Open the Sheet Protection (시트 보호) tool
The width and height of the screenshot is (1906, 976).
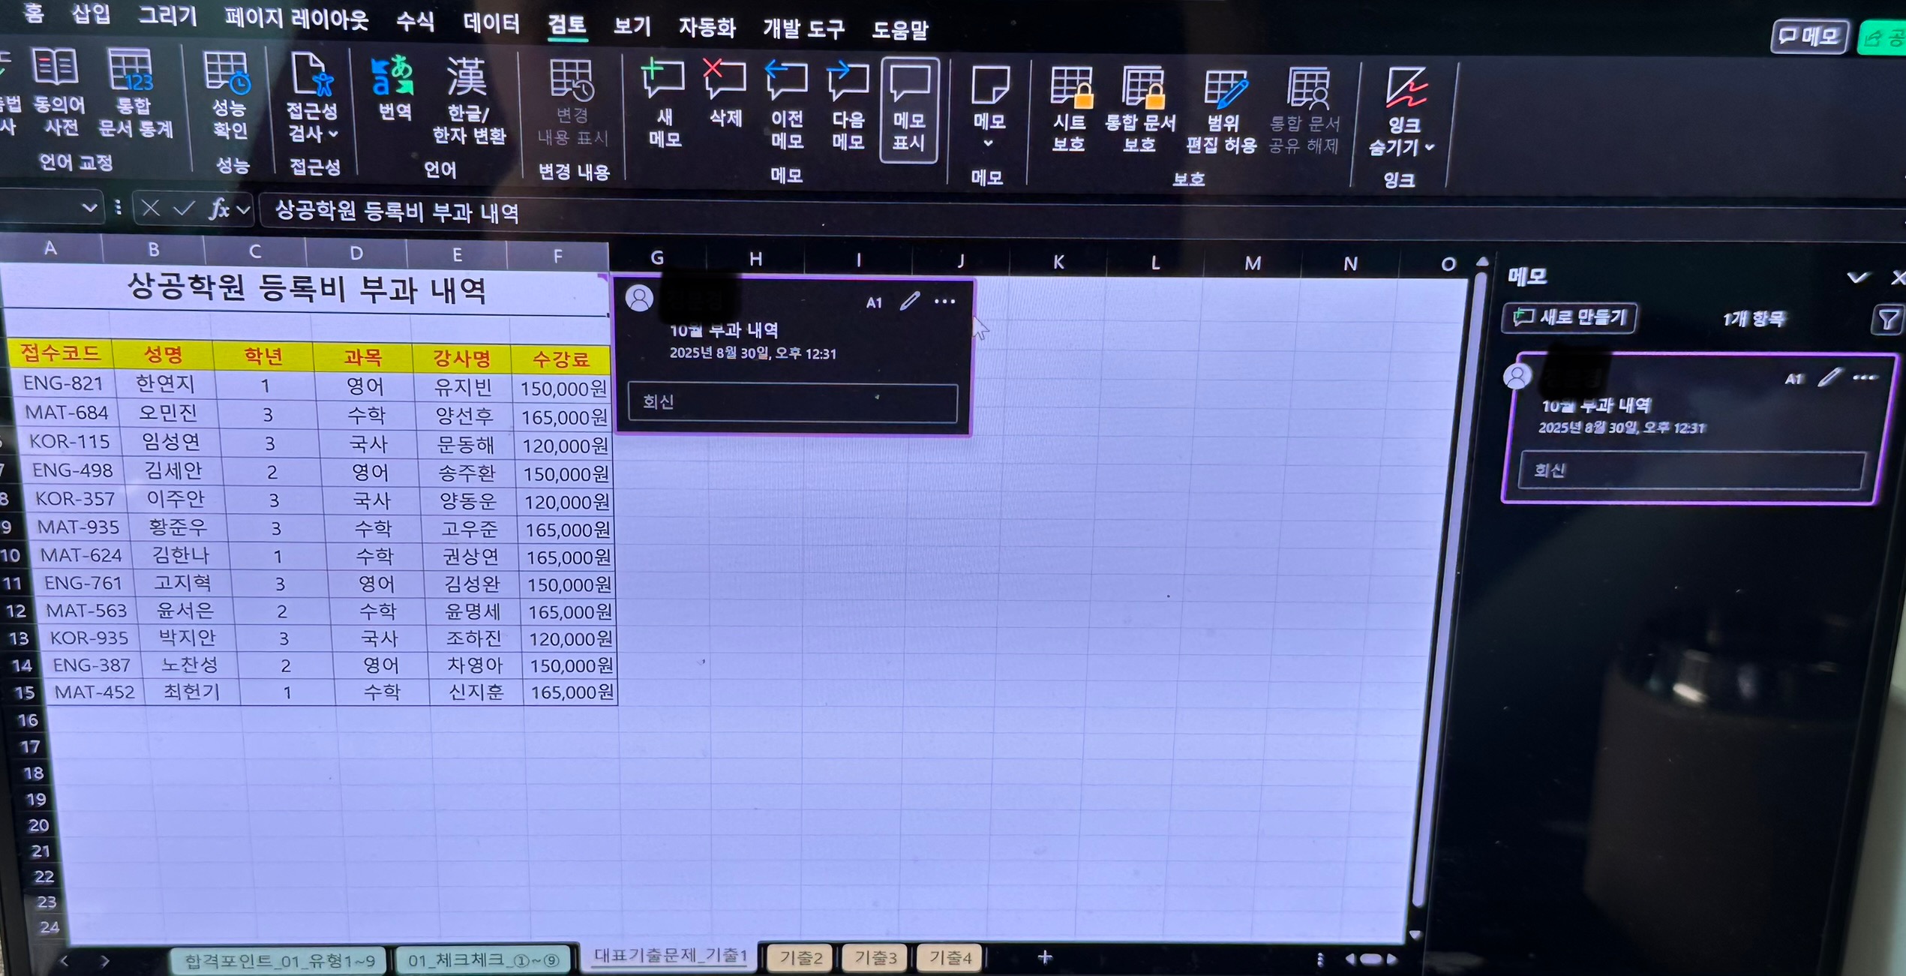(1070, 89)
